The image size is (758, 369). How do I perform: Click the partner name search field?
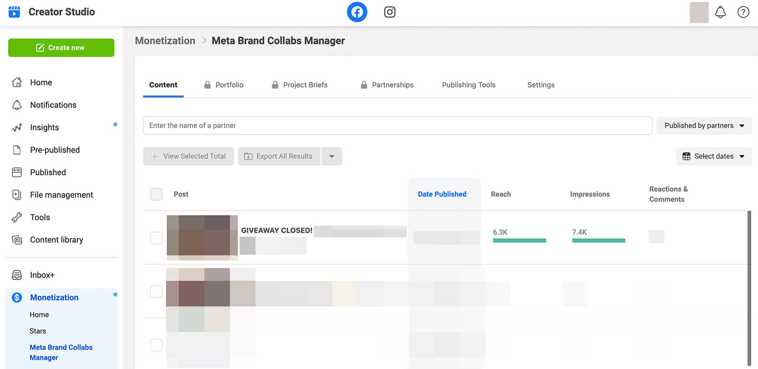(x=397, y=126)
